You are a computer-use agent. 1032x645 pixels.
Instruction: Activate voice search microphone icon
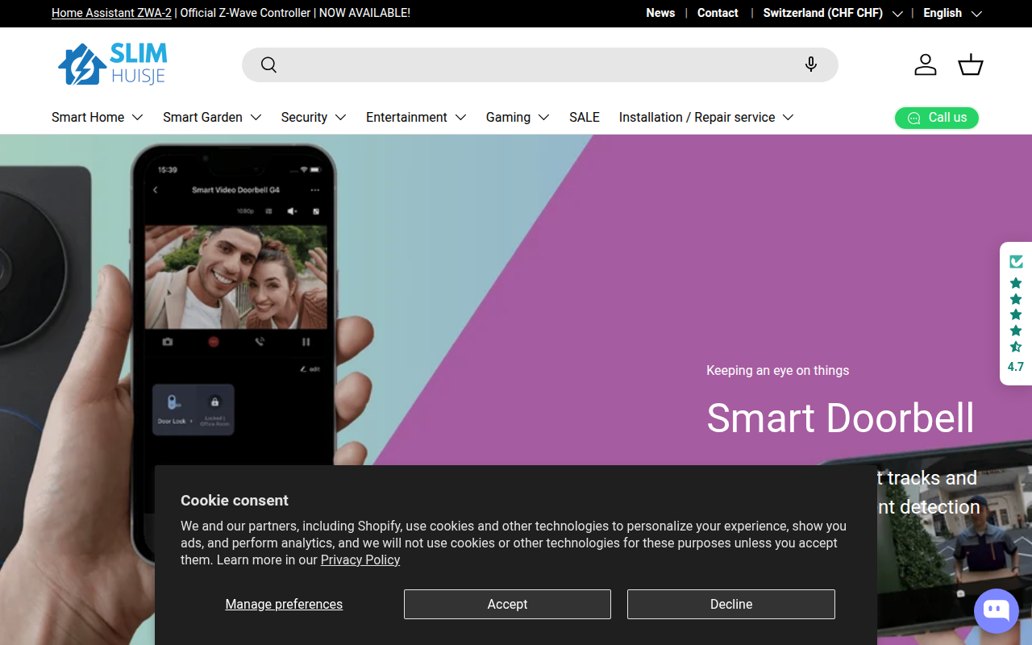tap(811, 64)
